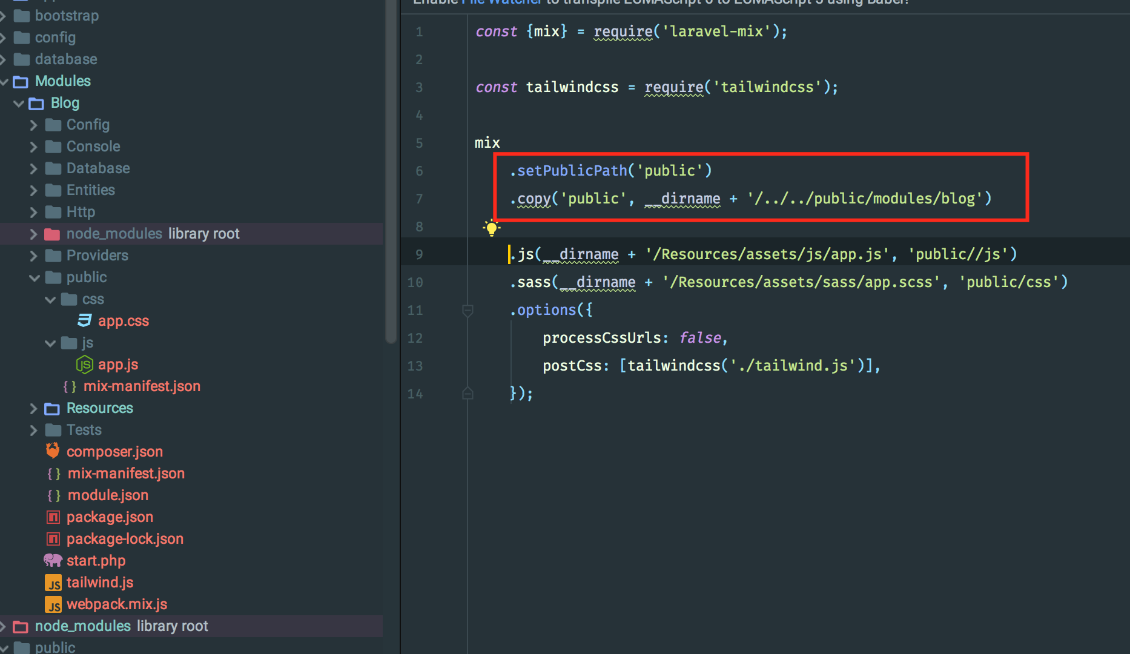Collapse the public folder in the tree
Image resolution: width=1130 pixels, height=654 pixels.
(x=35, y=277)
